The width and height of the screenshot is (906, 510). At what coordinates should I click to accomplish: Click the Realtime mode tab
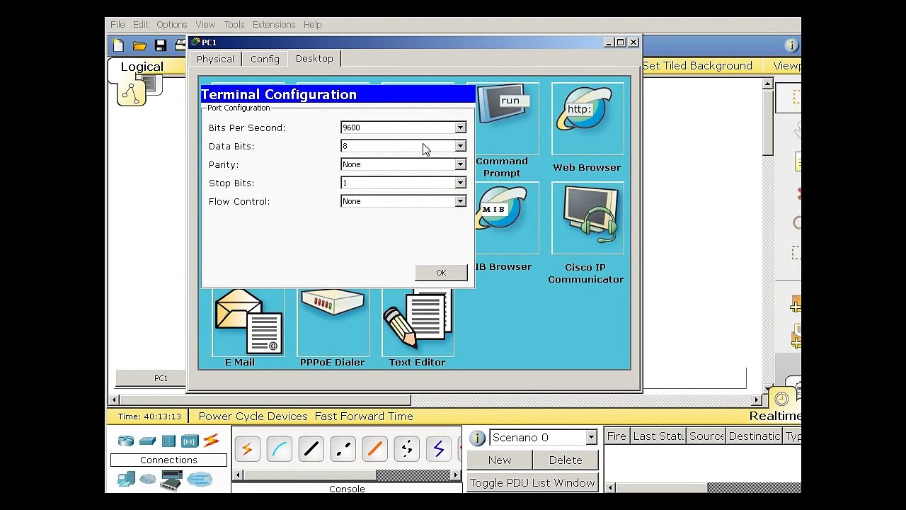775,416
